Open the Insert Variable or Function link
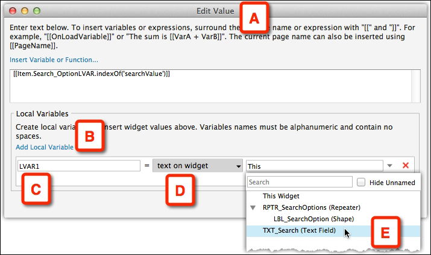 tap(54, 60)
